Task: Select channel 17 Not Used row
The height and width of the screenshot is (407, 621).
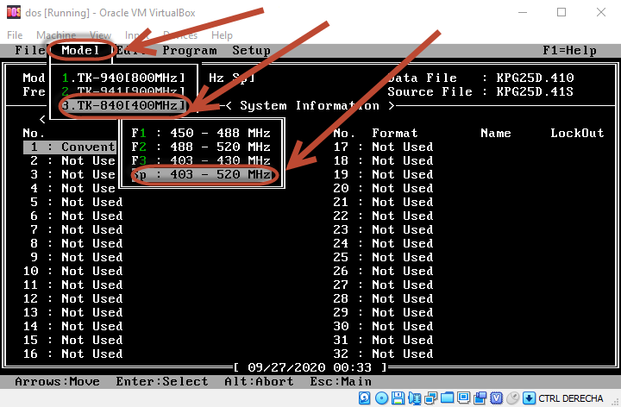Action: [x=383, y=147]
